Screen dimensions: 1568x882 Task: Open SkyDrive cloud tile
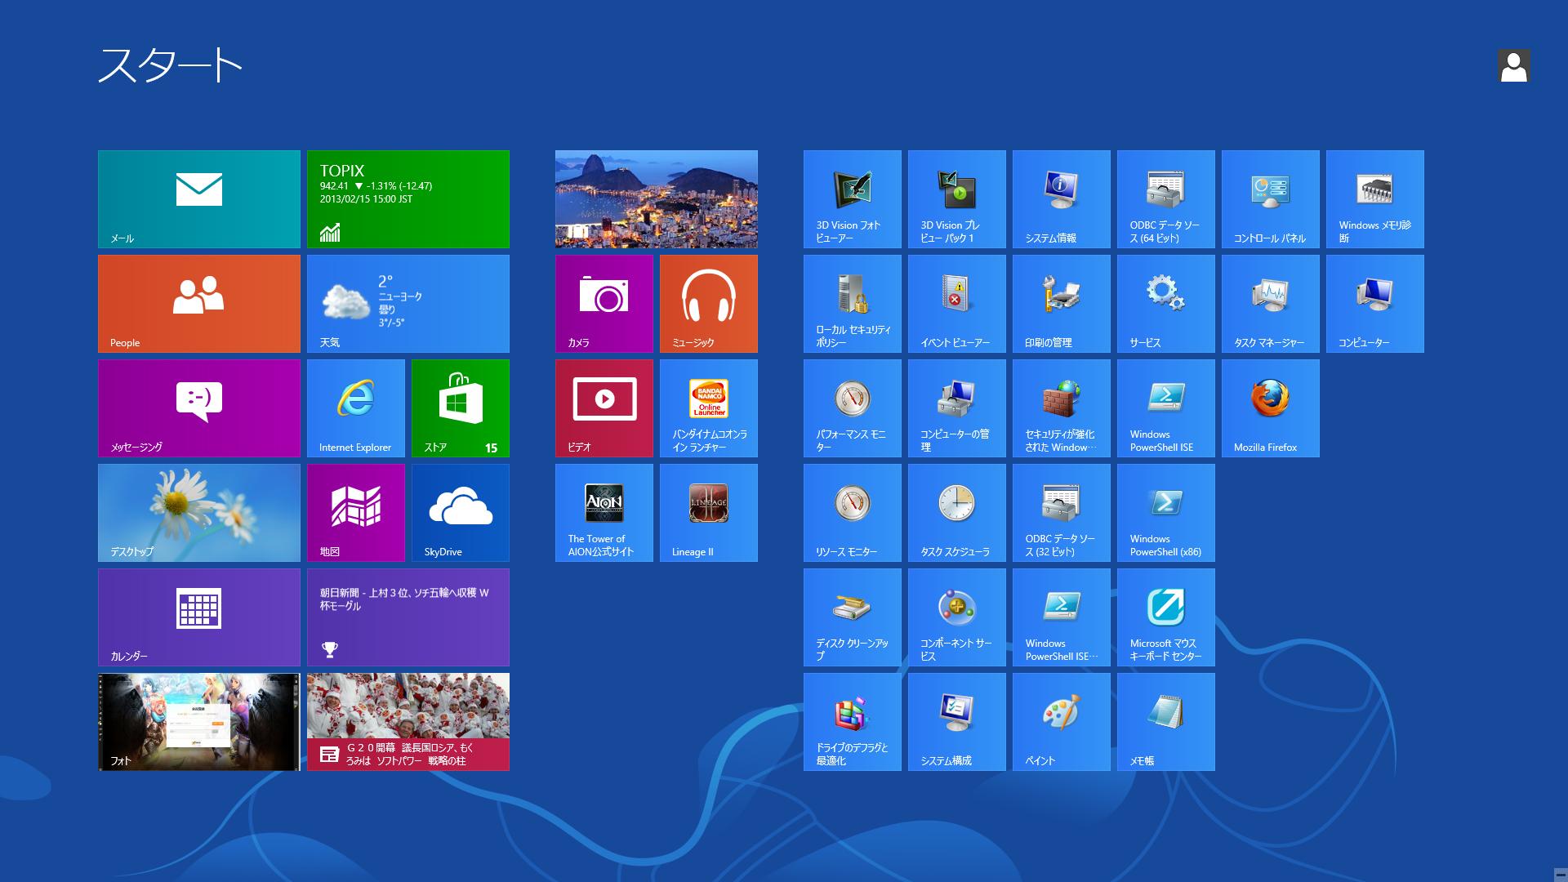point(460,512)
